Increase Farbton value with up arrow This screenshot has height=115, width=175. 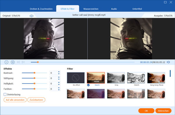click(59, 88)
